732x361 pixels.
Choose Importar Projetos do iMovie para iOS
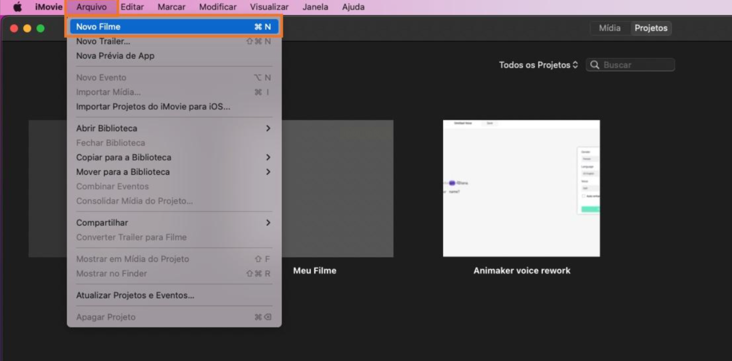tap(153, 107)
